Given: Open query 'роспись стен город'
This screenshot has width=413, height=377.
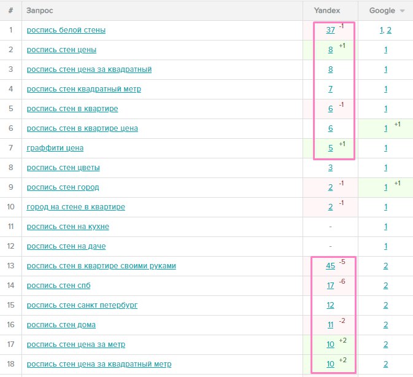Looking at the screenshot, I should click(63, 187).
